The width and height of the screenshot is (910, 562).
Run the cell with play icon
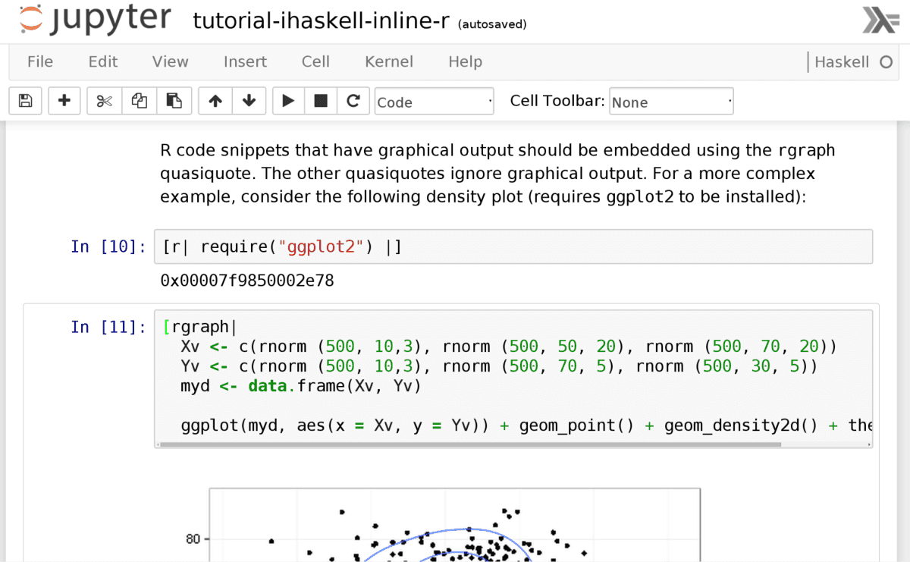click(x=288, y=101)
